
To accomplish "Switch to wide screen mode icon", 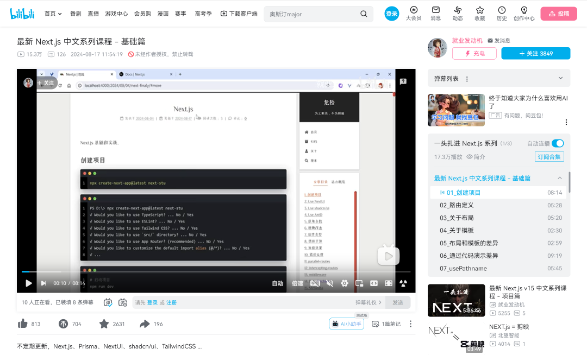I will (373, 283).
